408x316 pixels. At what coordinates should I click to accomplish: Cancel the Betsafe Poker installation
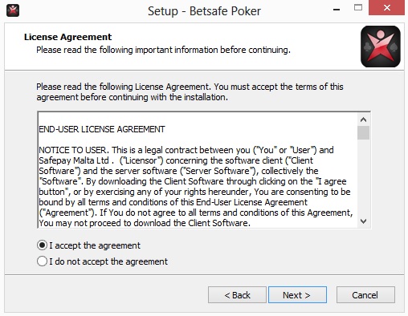point(365,295)
